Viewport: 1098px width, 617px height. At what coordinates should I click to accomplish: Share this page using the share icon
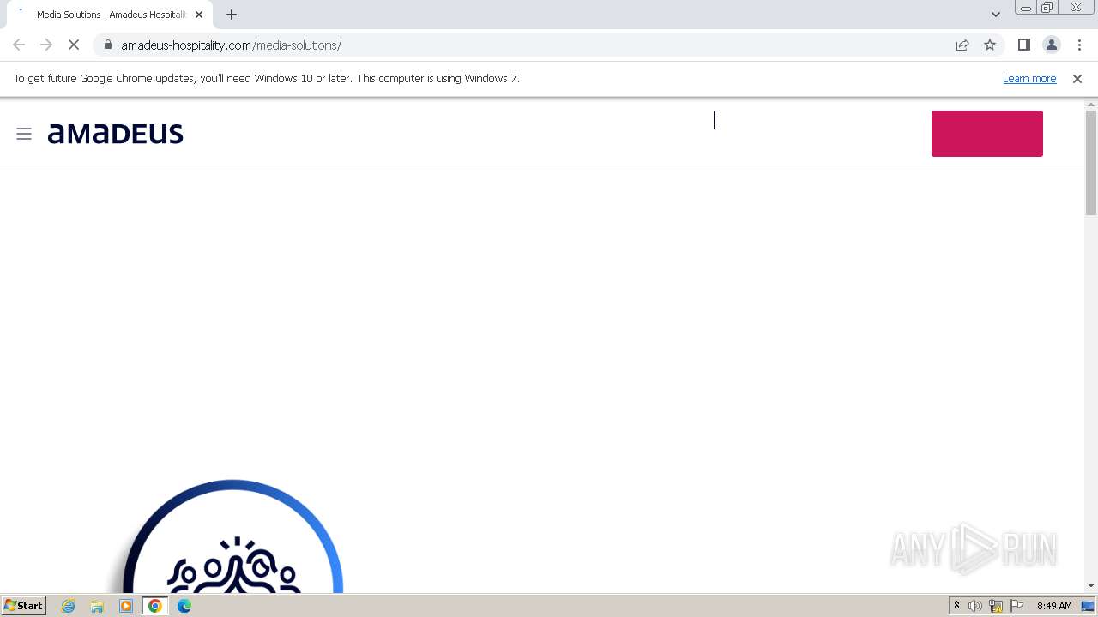tap(962, 45)
